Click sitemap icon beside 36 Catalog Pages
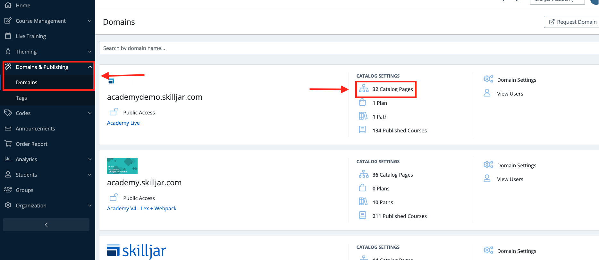 pyautogui.click(x=364, y=174)
